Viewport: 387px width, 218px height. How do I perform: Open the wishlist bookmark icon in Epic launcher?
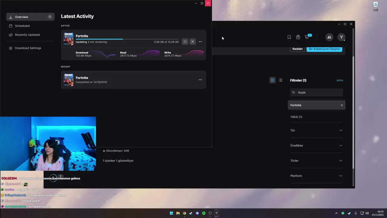pos(289,37)
